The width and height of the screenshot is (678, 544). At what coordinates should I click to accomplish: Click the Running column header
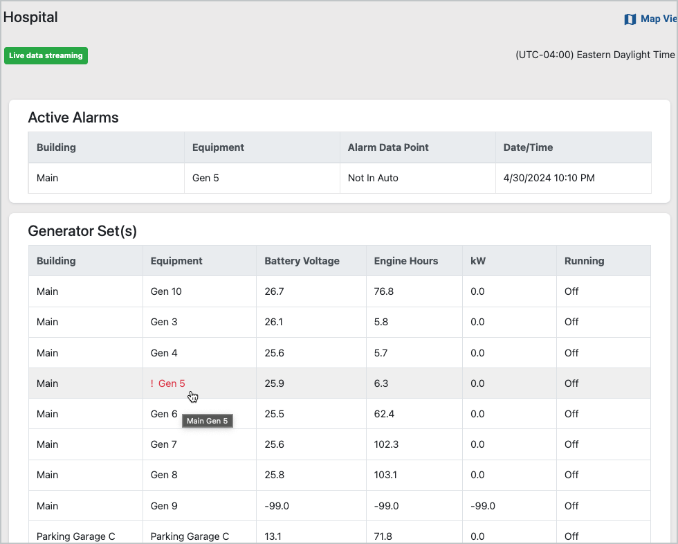pyautogui.click(x=584, y=261)
